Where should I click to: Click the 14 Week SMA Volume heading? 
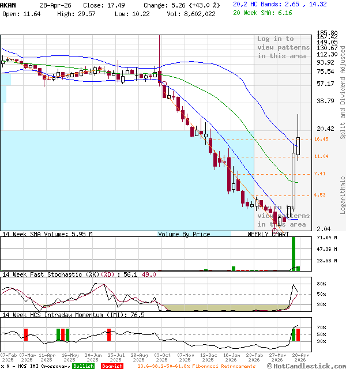coord(47,234)
